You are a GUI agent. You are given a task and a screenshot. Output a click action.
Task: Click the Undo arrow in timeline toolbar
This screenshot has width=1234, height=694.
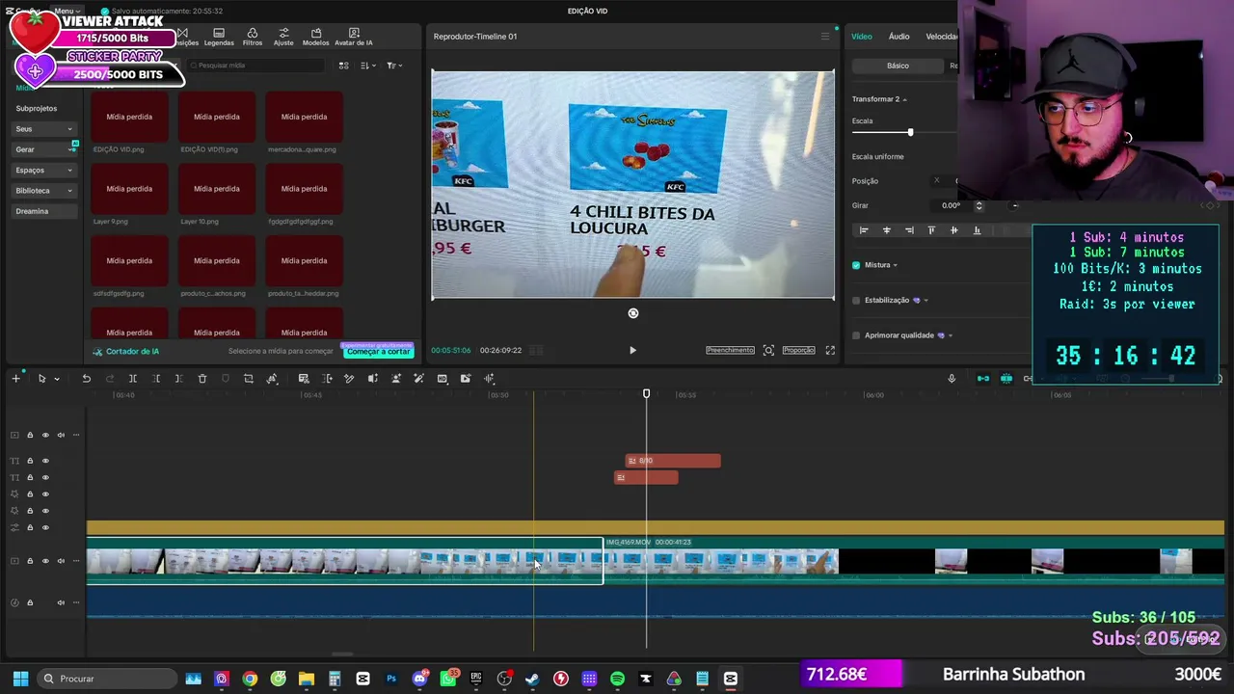tap(86, 379)
